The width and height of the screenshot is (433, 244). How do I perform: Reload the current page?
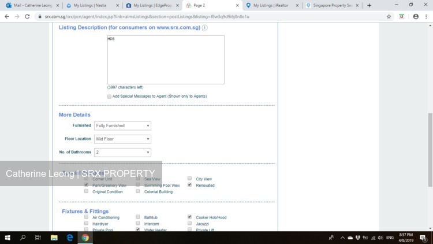click(x=27, y=17)
